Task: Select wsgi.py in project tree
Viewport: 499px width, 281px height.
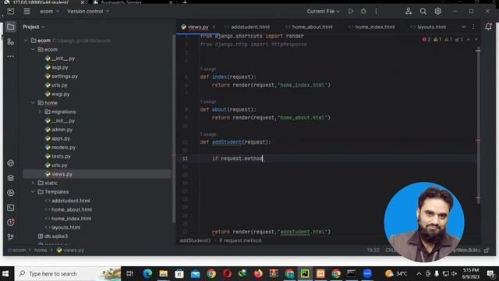Action: point(61,94)
